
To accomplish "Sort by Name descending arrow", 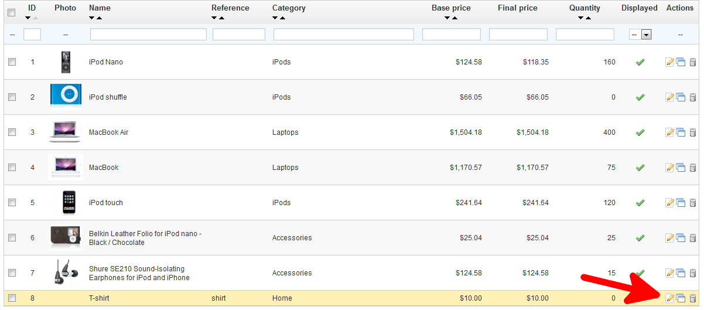I will coord(92,18).
